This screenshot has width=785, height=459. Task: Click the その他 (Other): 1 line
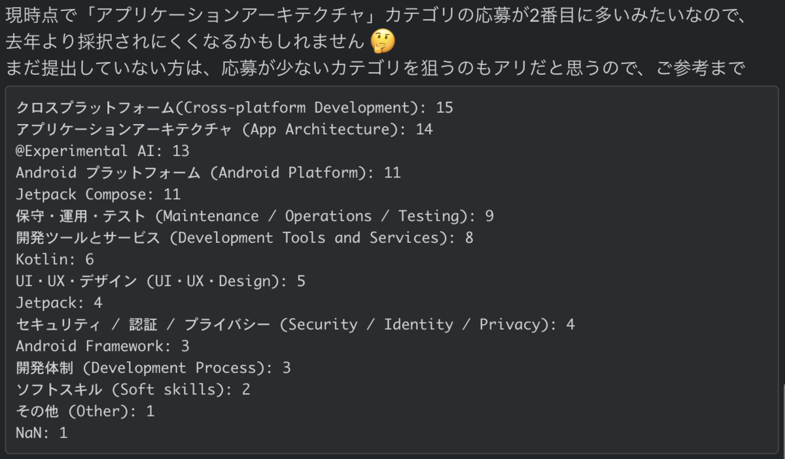pyautogui.click(x=85, y=411)
